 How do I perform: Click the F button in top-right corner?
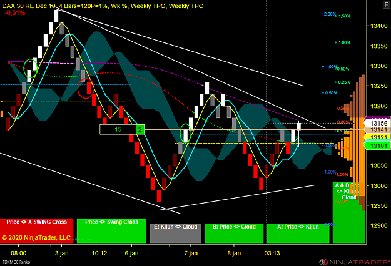point(387,5)
